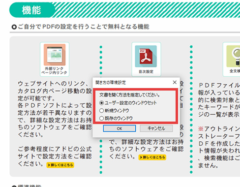
Task: Click the red ※アウトライン note text
Action: click(x=219, y=129)
